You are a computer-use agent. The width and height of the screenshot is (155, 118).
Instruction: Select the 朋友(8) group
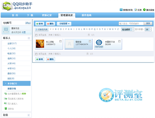[x=11, y=78]
